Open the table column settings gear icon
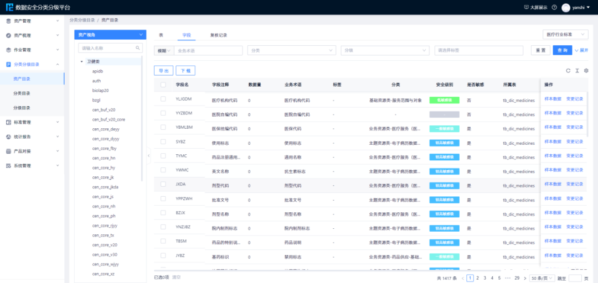This screenshot has height=283, width=598. 586,71
